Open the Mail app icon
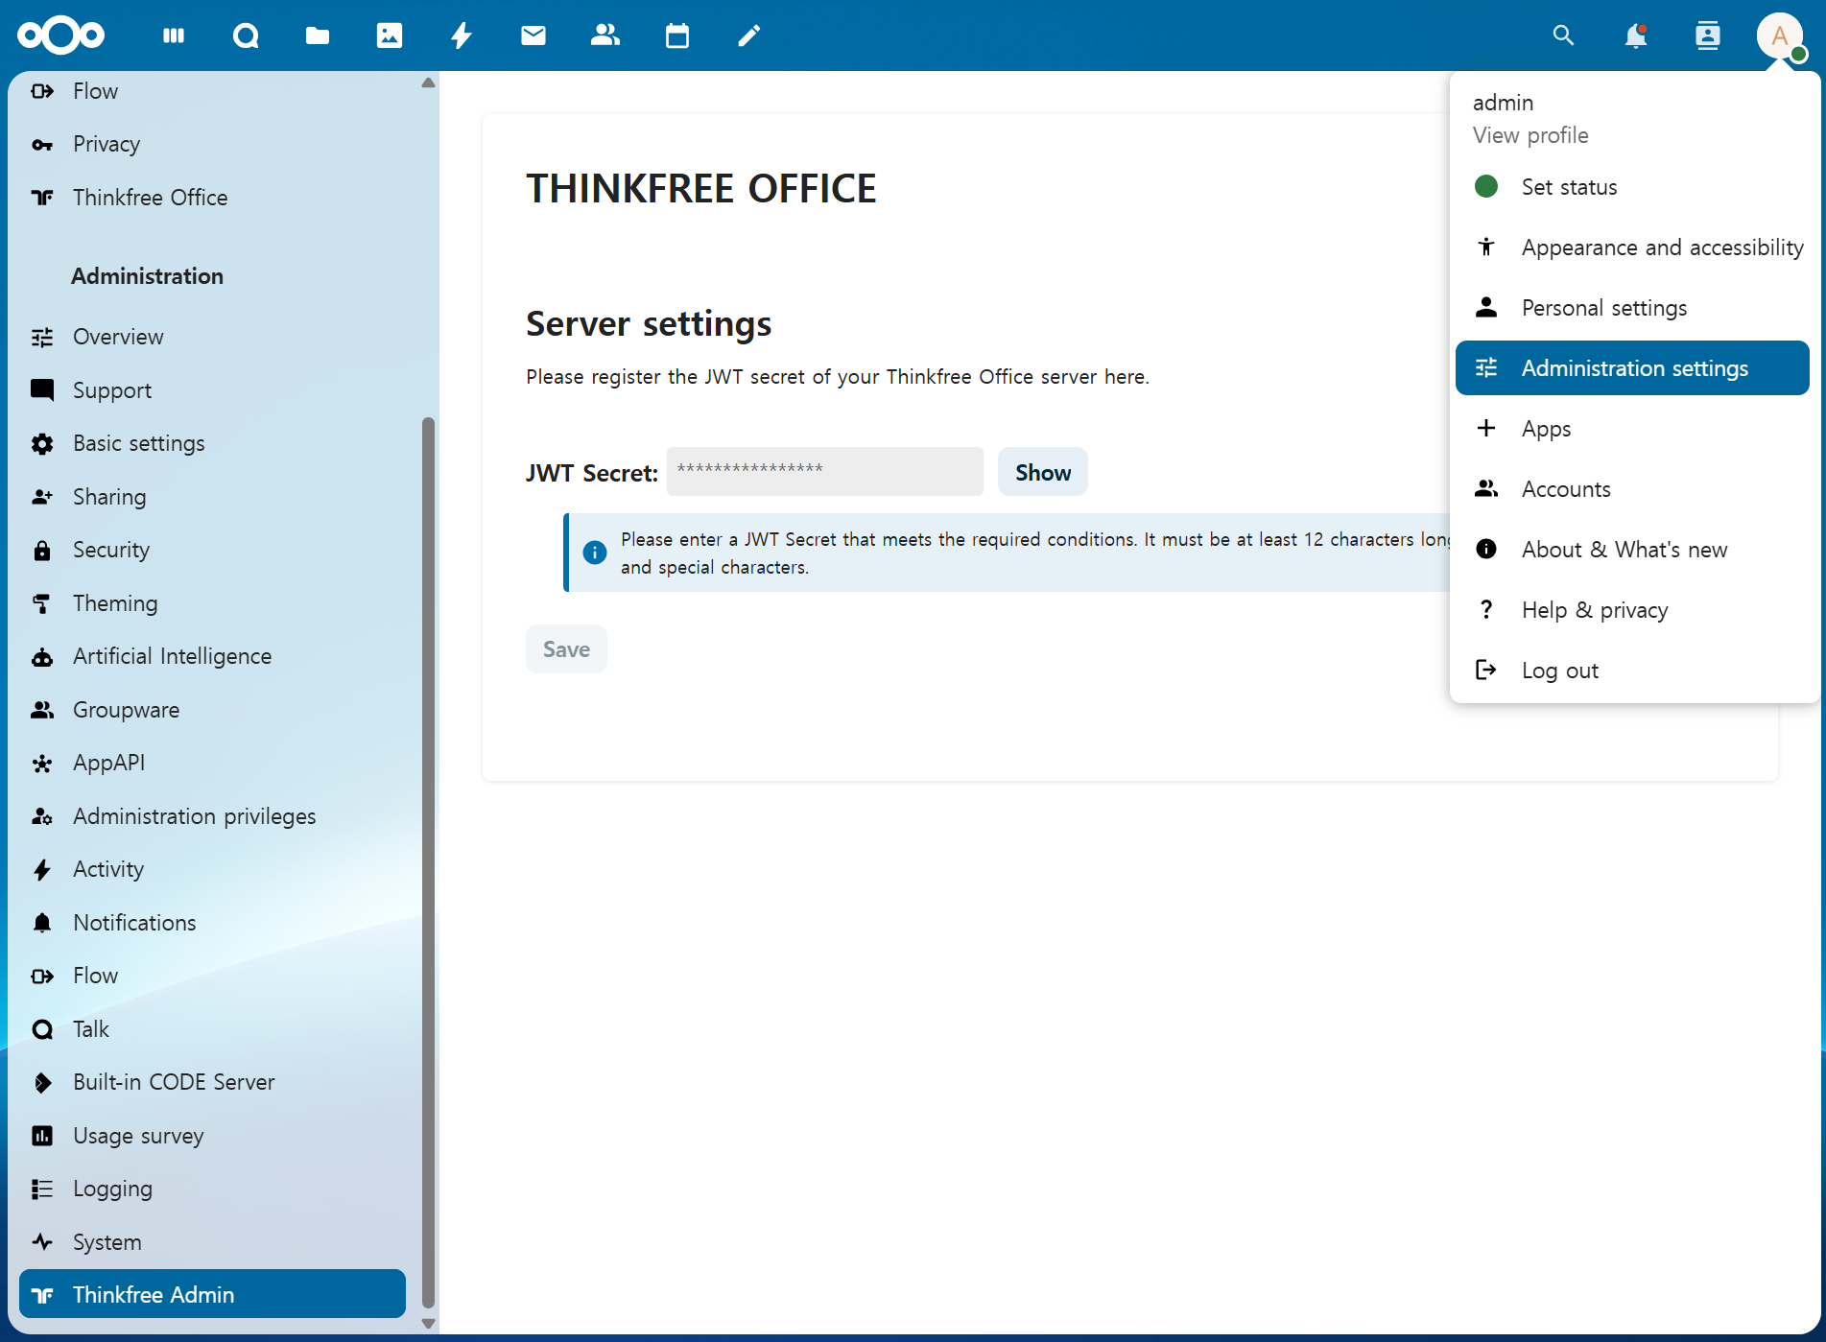 point(534,35)
